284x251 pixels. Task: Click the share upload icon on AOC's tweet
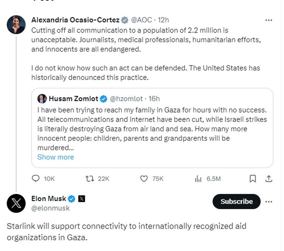[269, 178]
